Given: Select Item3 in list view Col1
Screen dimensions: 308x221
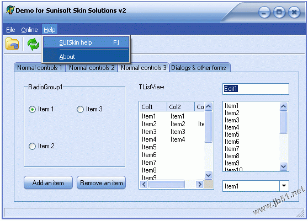Looking at the screenshot, I should coord(149,132).
